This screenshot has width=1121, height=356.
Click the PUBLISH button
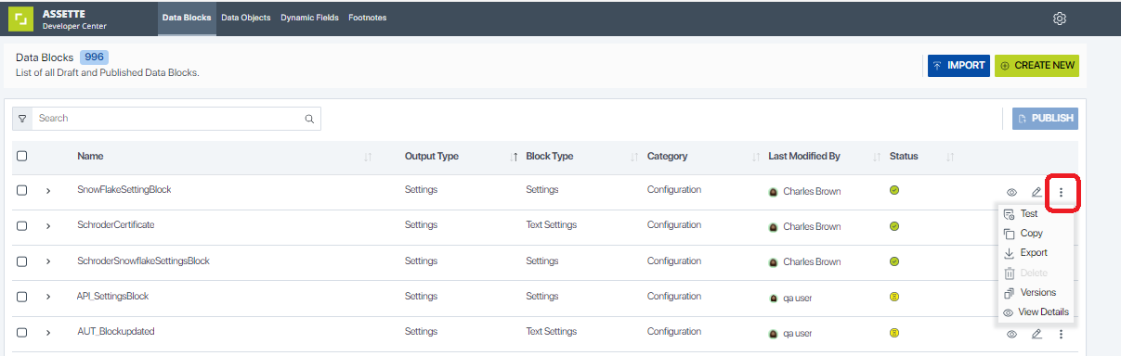point(1045,119)
